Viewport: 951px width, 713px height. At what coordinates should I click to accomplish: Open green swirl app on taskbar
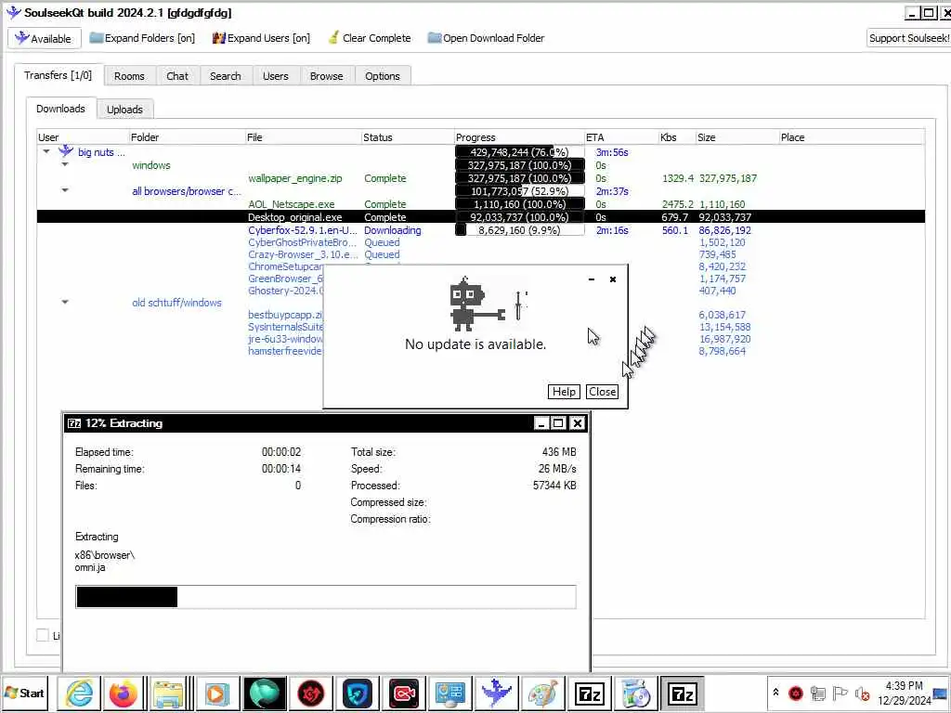click(x=265, y=693)
